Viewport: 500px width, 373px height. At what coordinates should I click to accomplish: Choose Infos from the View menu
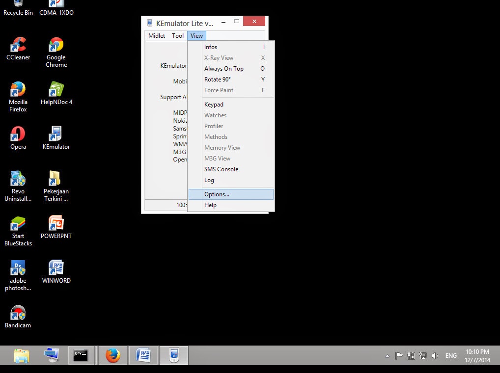(x=231, y=47)
